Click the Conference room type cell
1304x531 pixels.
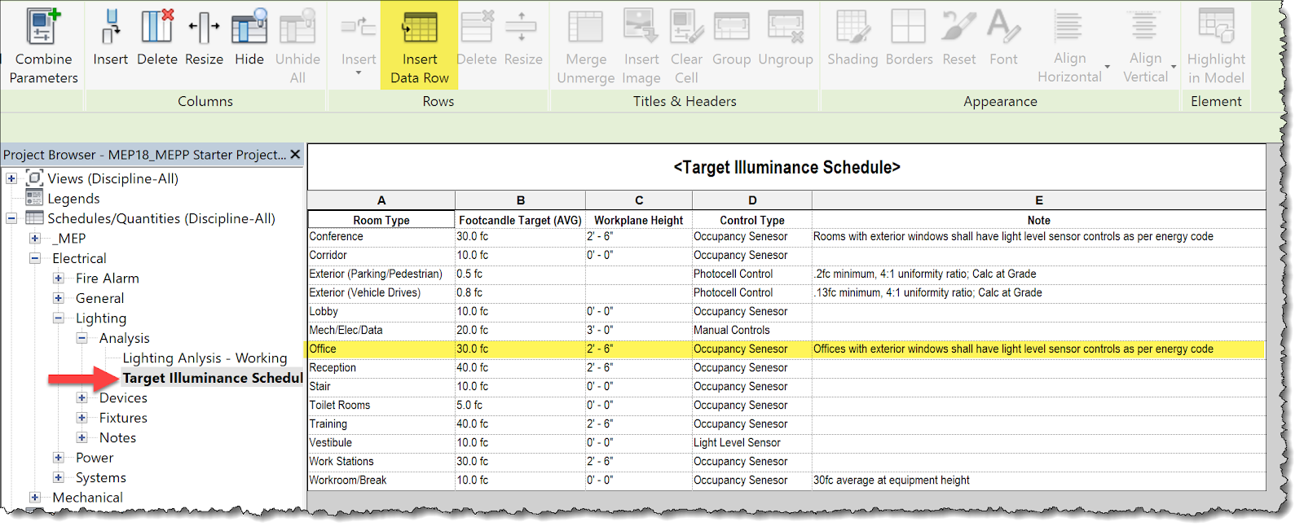(x=381, y=237)
